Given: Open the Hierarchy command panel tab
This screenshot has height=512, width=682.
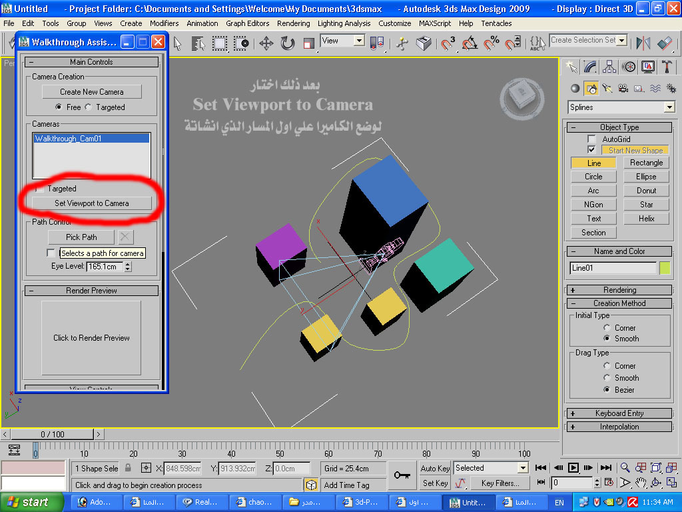Looking at the screenshot, I should click(x=609, y=67).
